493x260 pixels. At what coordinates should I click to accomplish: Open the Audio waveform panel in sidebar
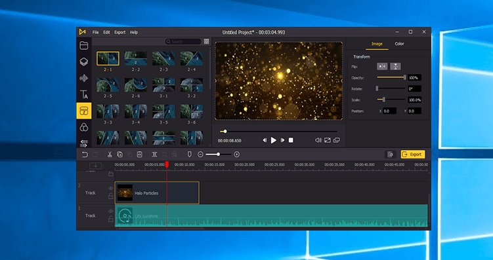(84, 78)
